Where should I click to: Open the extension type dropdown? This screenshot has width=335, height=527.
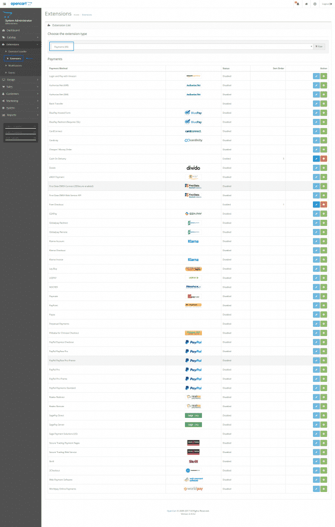click(181, 46)
